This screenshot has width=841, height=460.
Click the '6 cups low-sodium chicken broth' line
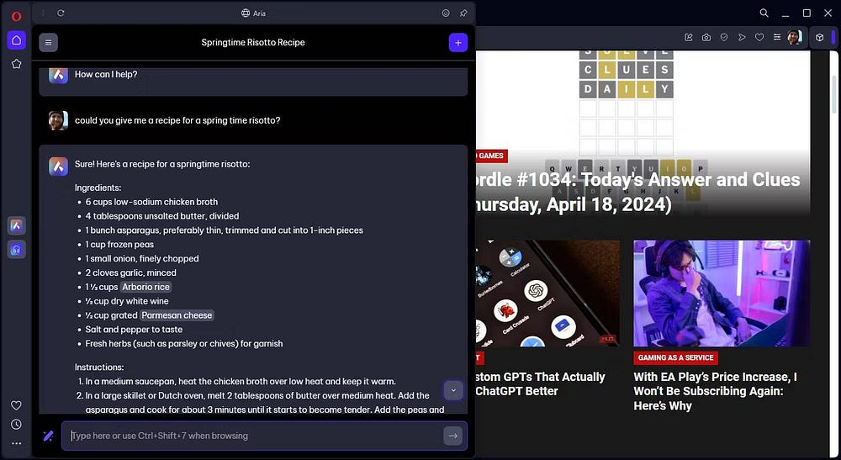[151, 202]
